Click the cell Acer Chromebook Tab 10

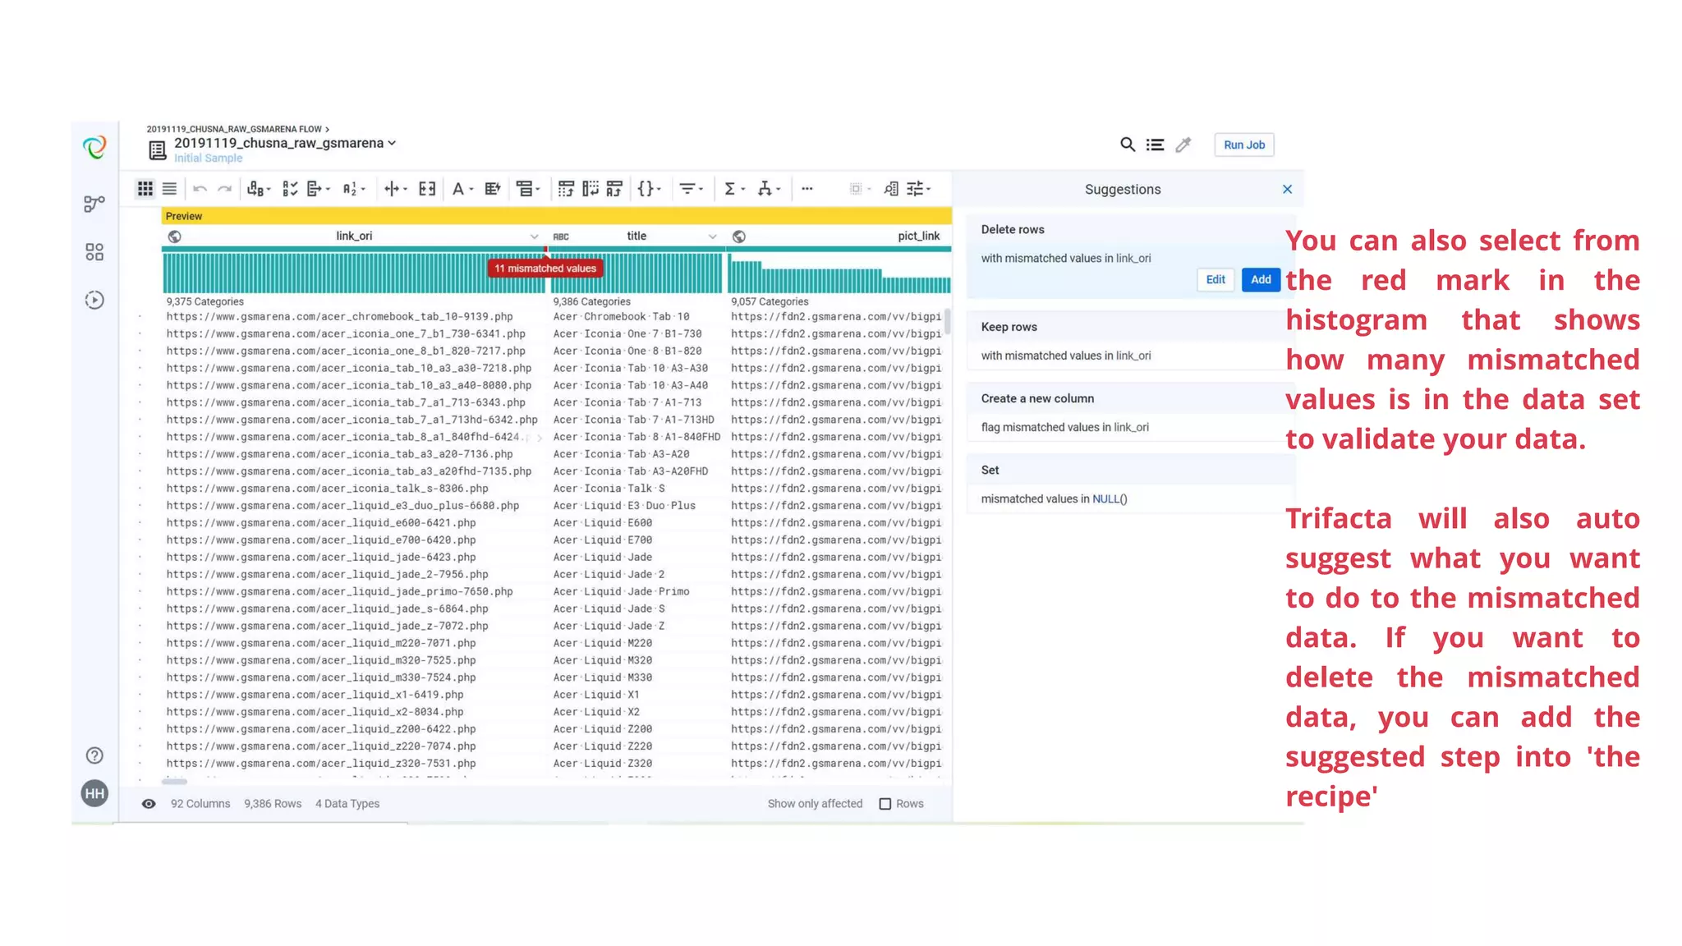pos(621,317)
